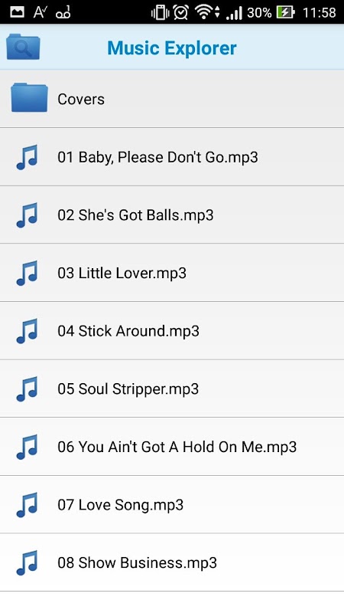Open 07 Love Song.mp3 file

coord(172,505)
